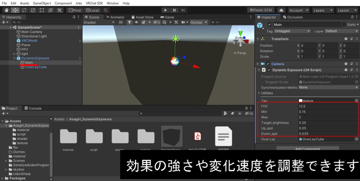
Task: Open the Layers dropdown
Action: (x=323, y=10)
